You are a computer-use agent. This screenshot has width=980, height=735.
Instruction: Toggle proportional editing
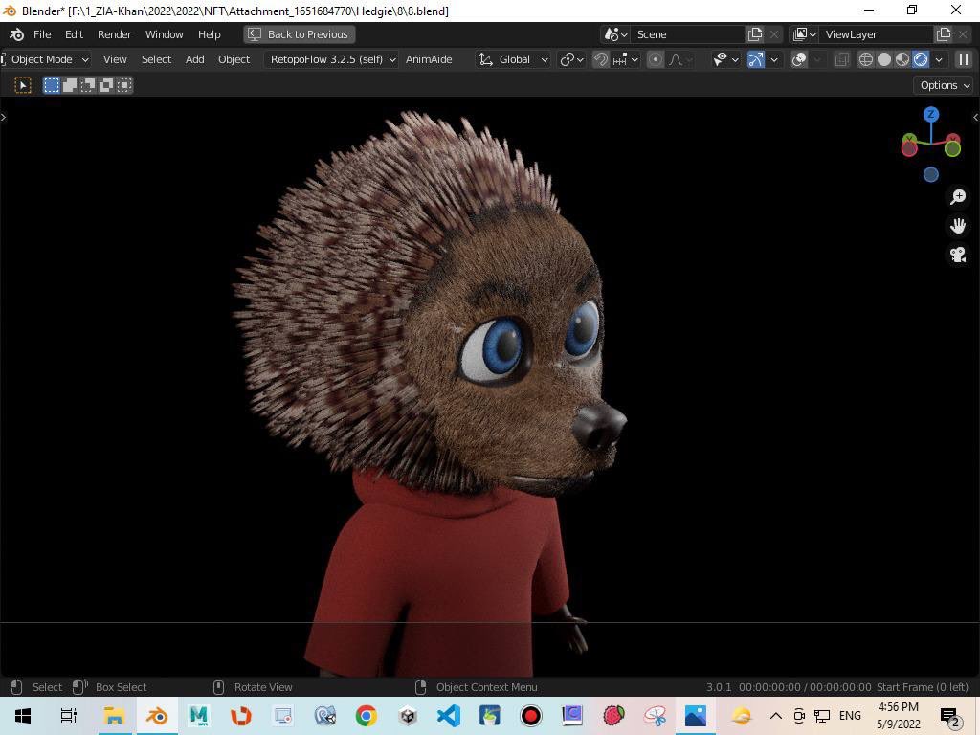(x=655, y=59)
